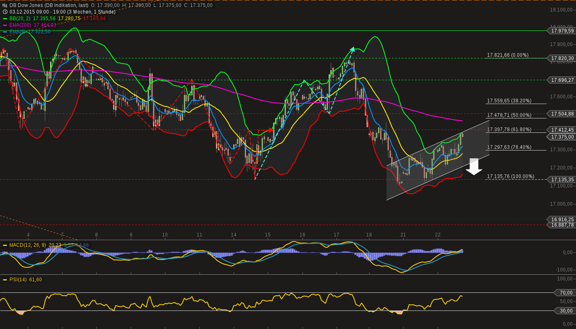Open the EMA(9) indicator label
This screenshot has width=576, height=329.
[x=18, y=32]
